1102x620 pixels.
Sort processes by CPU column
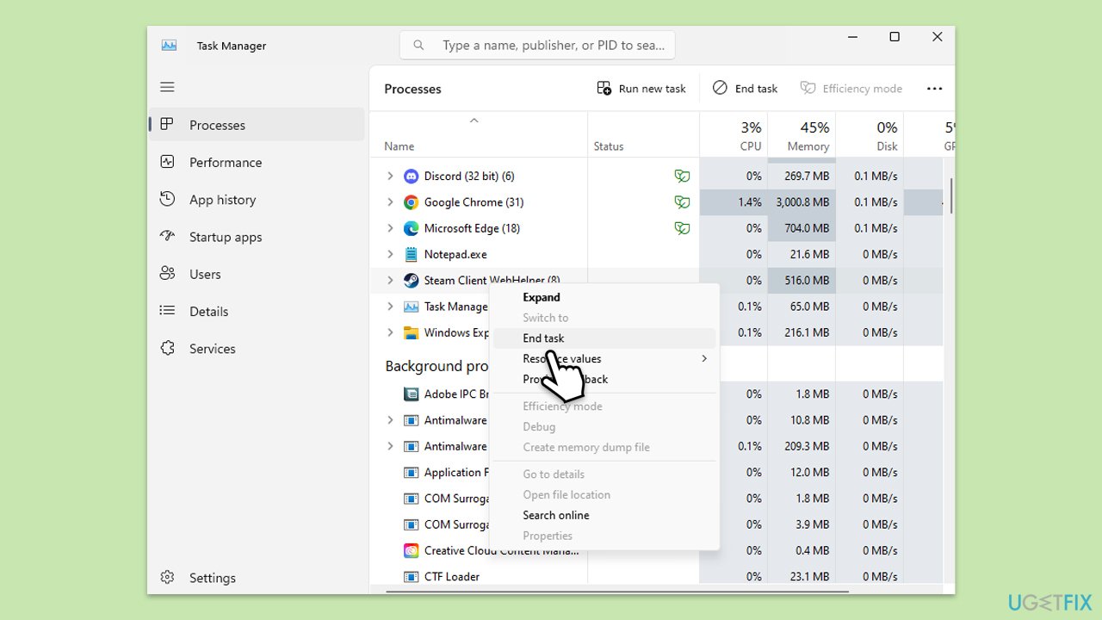pyautogui.click(x=734, y=134)
